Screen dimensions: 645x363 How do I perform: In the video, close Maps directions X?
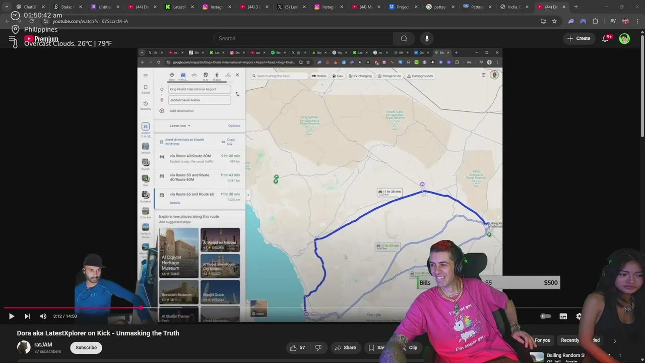pyautogui.click(x=237, y=75)
